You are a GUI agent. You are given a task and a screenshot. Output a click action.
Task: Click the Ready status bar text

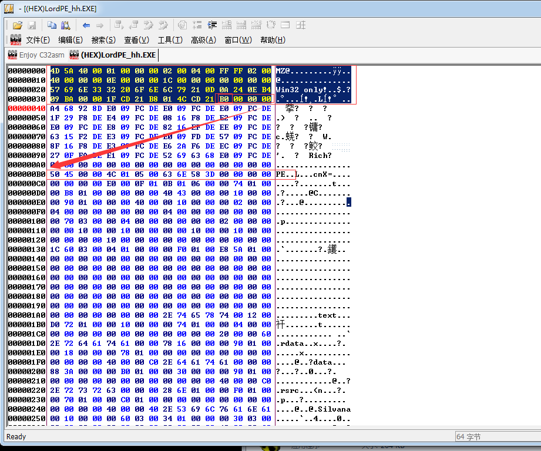[16, 436]
